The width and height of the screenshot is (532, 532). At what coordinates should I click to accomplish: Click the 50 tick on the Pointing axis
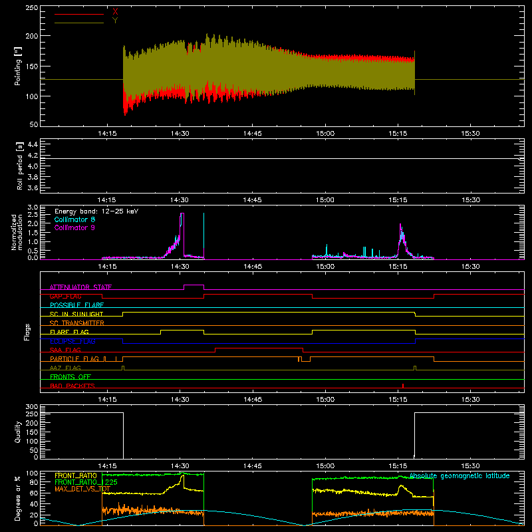(x=34, y=124)
